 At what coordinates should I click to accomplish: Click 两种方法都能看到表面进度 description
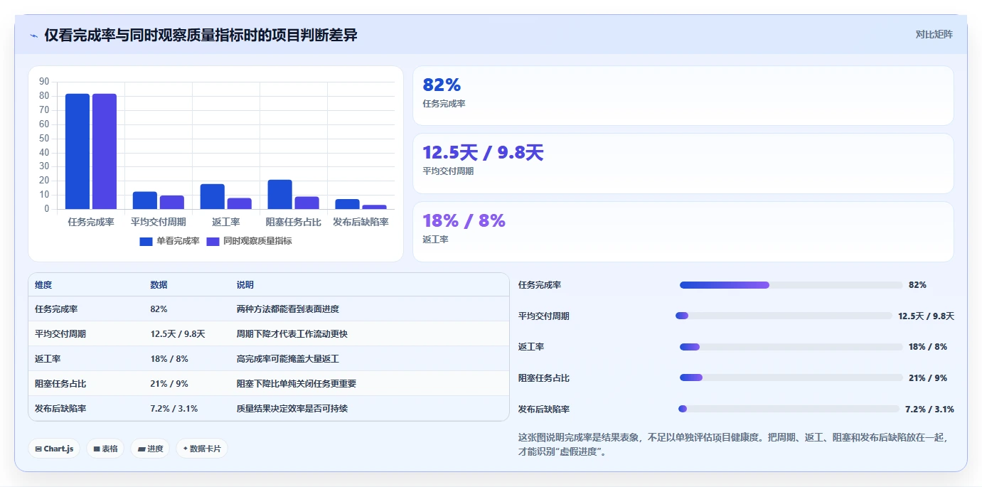288,309
